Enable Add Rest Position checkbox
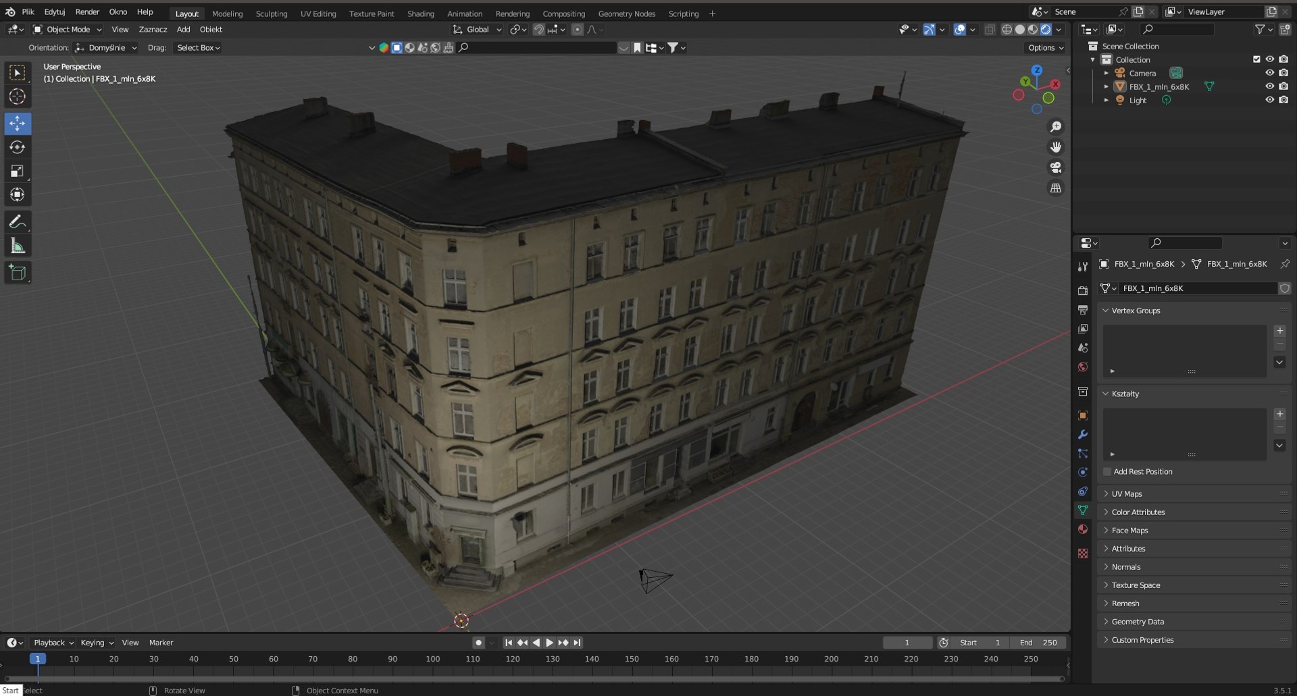Viewport: 1297px width, 696px height. click(x=1107, y=472)
